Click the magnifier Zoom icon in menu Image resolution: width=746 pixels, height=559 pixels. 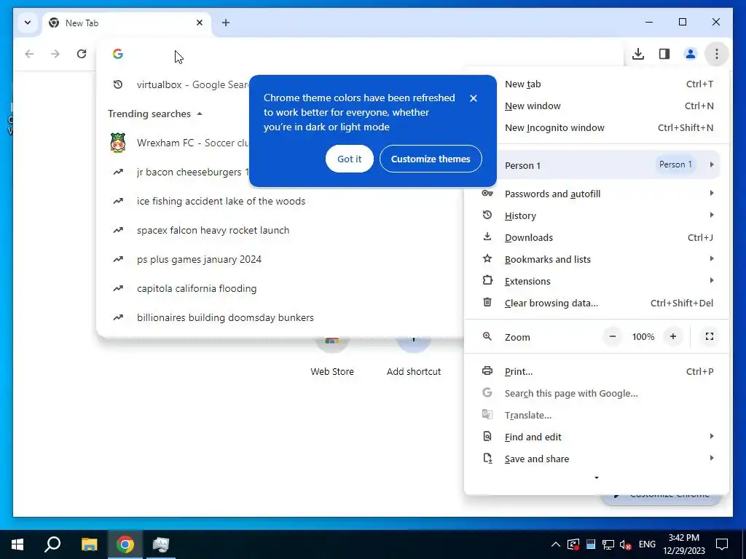click(x=487, y=336)
